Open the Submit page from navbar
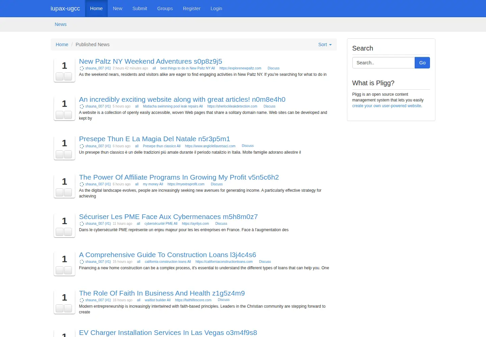Screen dimensions: 486x337 point(140,8)
